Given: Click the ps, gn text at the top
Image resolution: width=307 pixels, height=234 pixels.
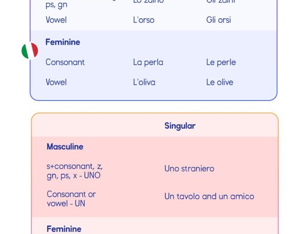Looking at the screenshot, I should [56, 5].
